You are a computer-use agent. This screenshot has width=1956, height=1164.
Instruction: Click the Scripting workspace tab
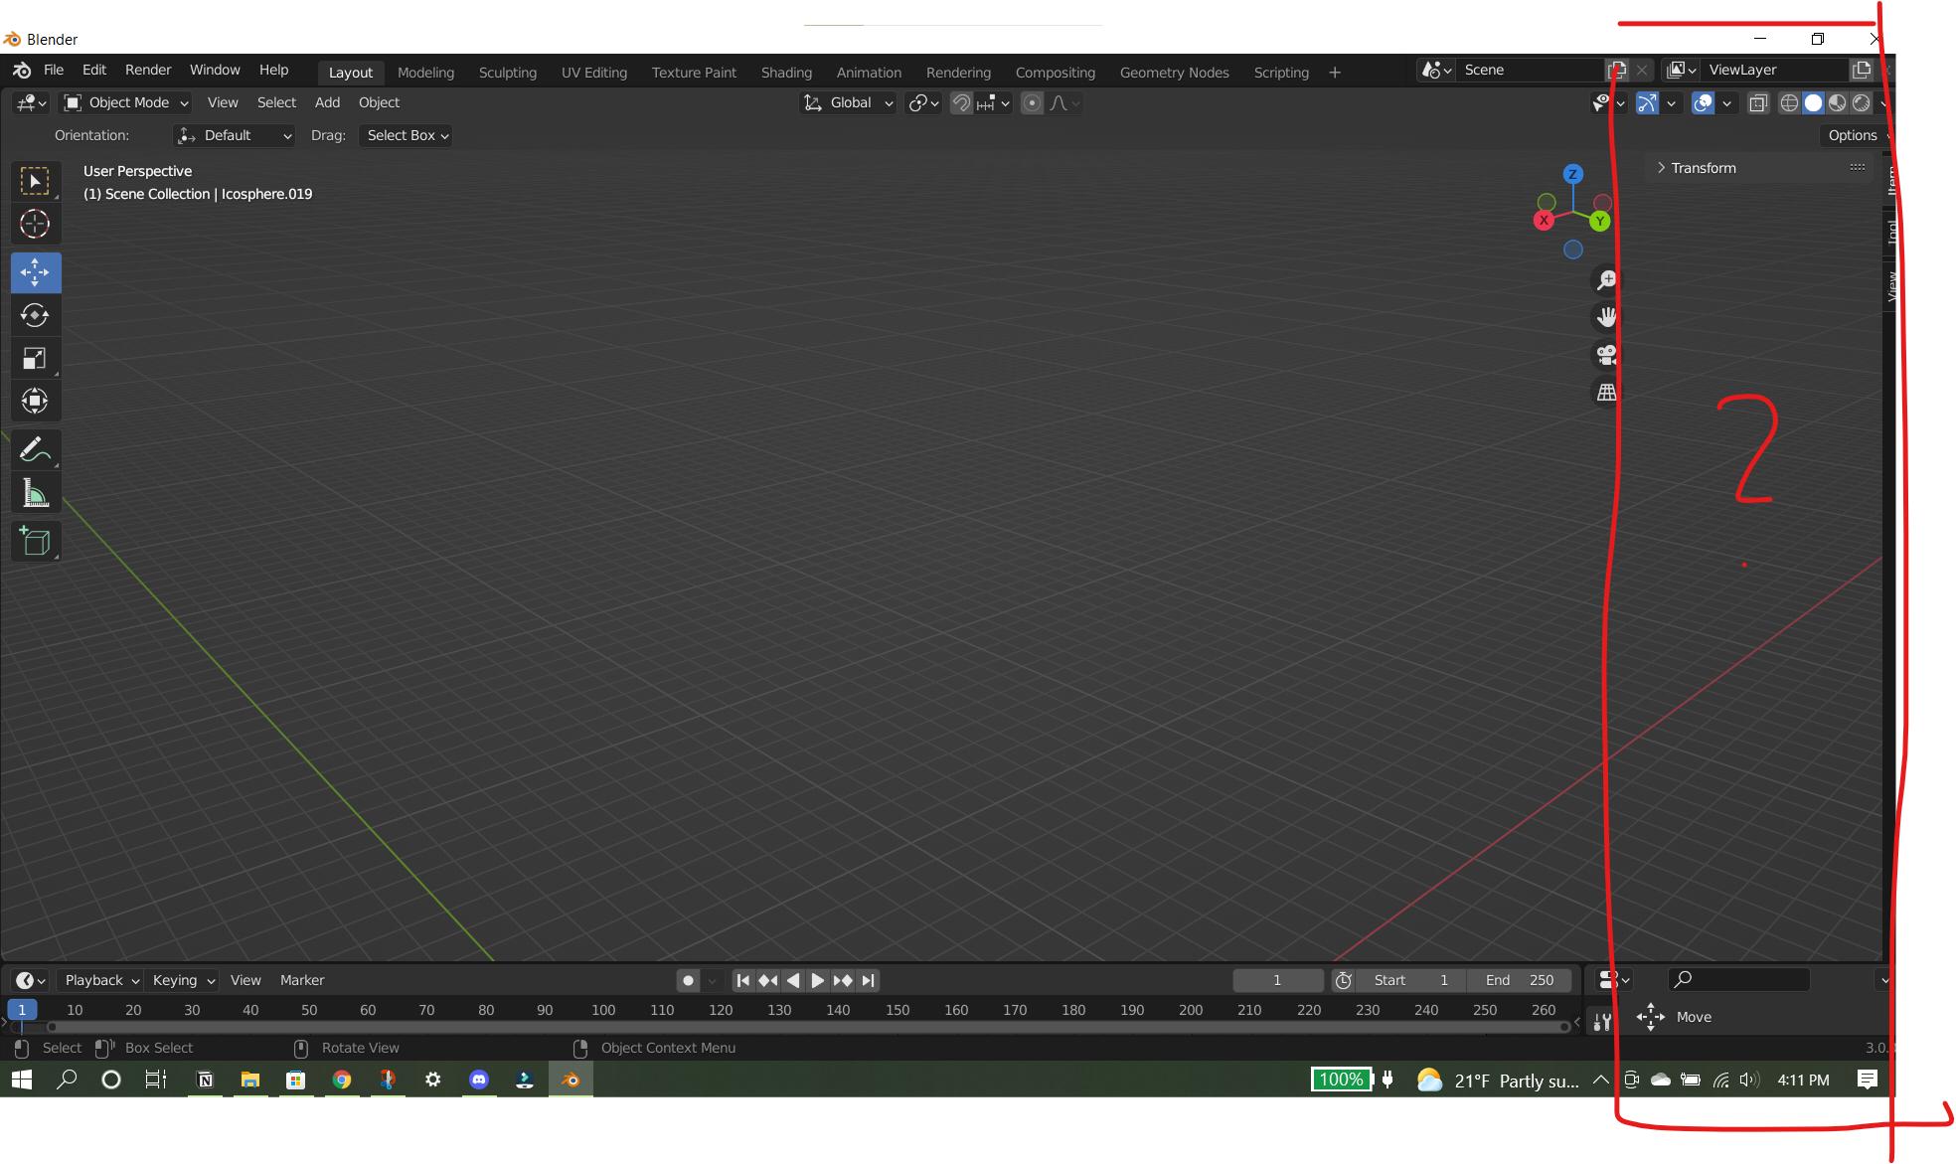pyautogui.click(x=1276, y=70)
